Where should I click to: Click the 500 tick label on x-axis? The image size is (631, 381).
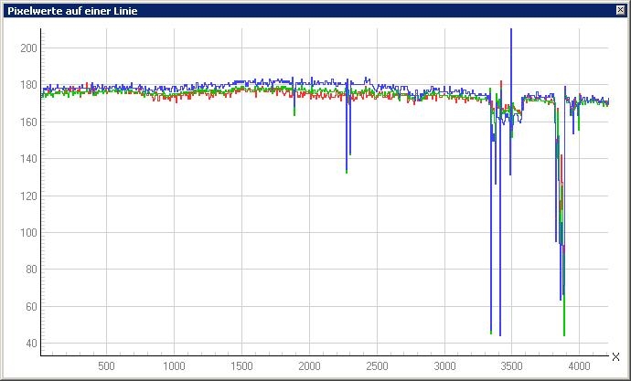click(106, 366)
